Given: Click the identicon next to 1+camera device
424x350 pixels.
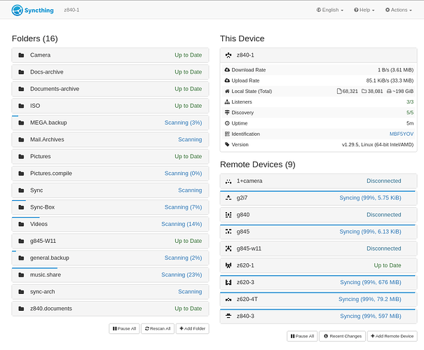Looking at the screenshot, I should 228,181.
